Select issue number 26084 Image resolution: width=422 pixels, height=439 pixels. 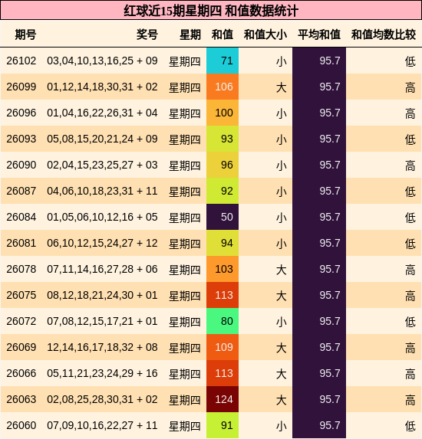(21, 217)
